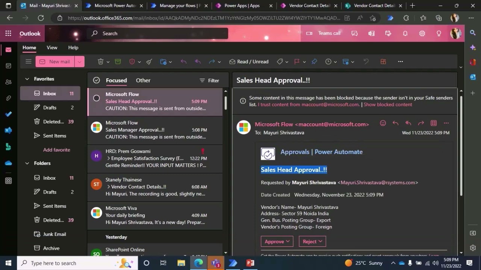Viewport: 481px width, 270px height.
Task: Open the Outlook app launcher waffle
Action: (x=8, y=33)
